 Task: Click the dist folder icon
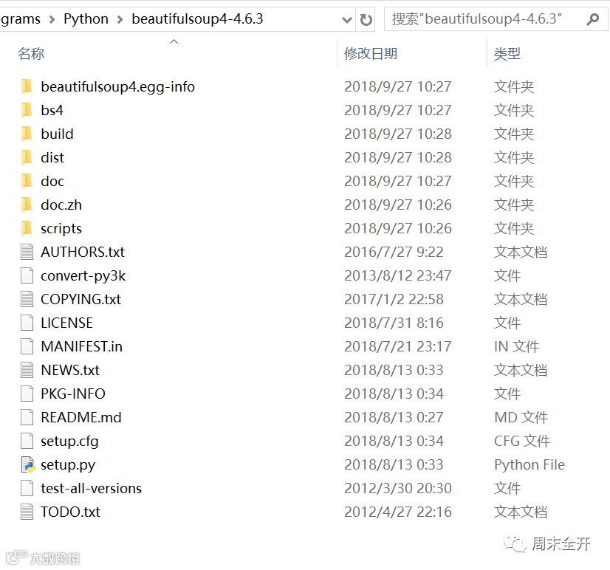click(27, 157)
